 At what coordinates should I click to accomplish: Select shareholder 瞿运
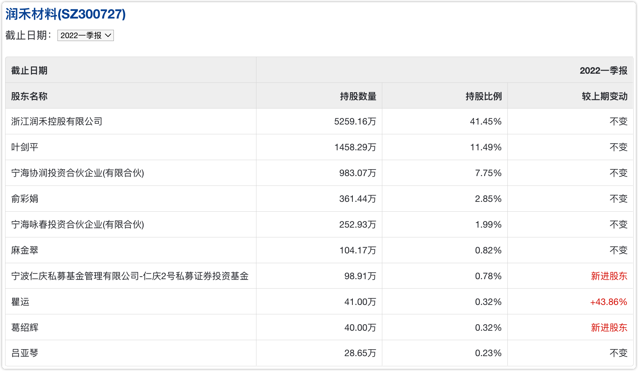20,302
